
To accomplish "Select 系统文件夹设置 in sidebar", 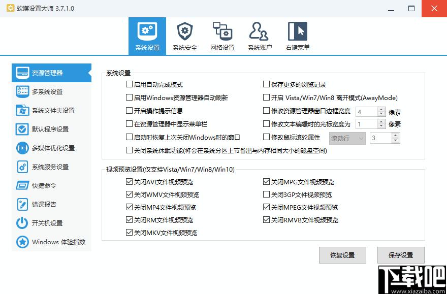I will pos(52,111).
